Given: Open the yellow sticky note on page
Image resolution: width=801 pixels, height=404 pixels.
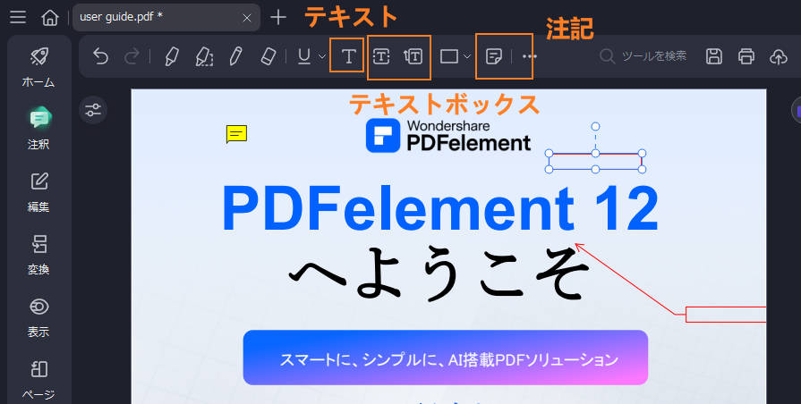Looking at the screenshot, I should click(236, 134).
